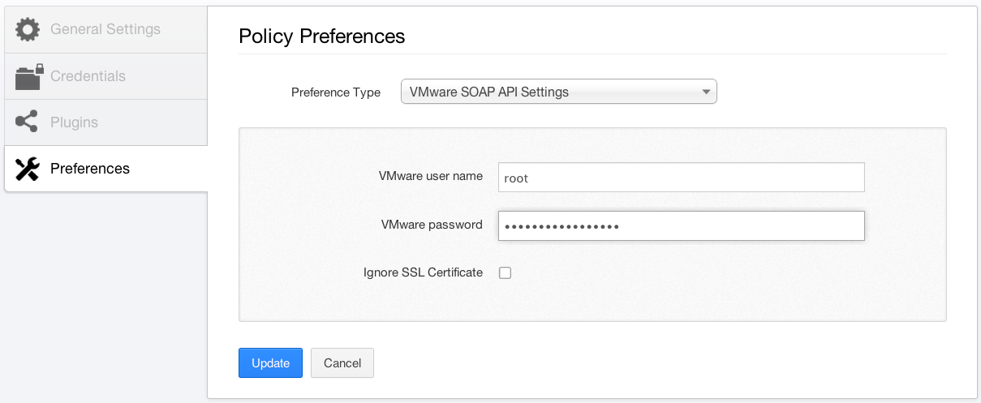Click the Cancel button
Image resolution: width=981 pixels, height=403 pixels.
pyautogui.click(x=342, y=363)
